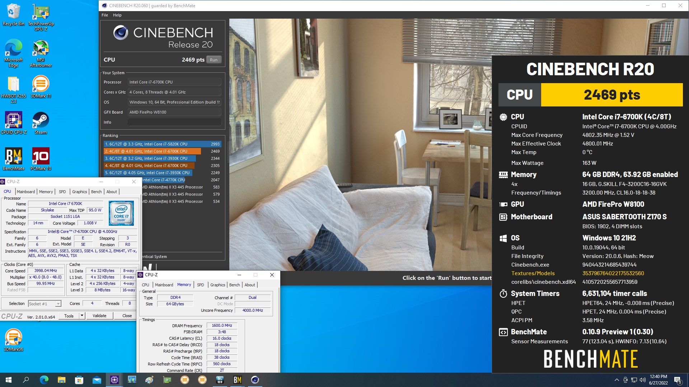The image size is (689, 387).
Task: Launch PCMark 10 desktop shortcut
Action: click(41, 159)
